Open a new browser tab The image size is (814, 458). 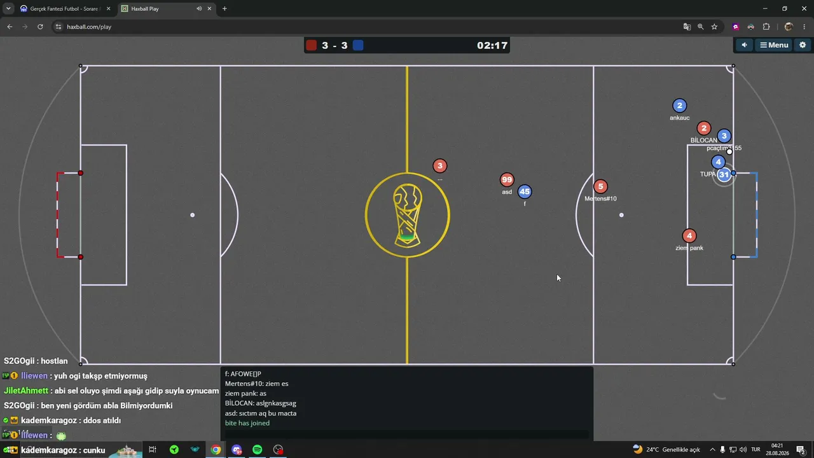point(224,9)
